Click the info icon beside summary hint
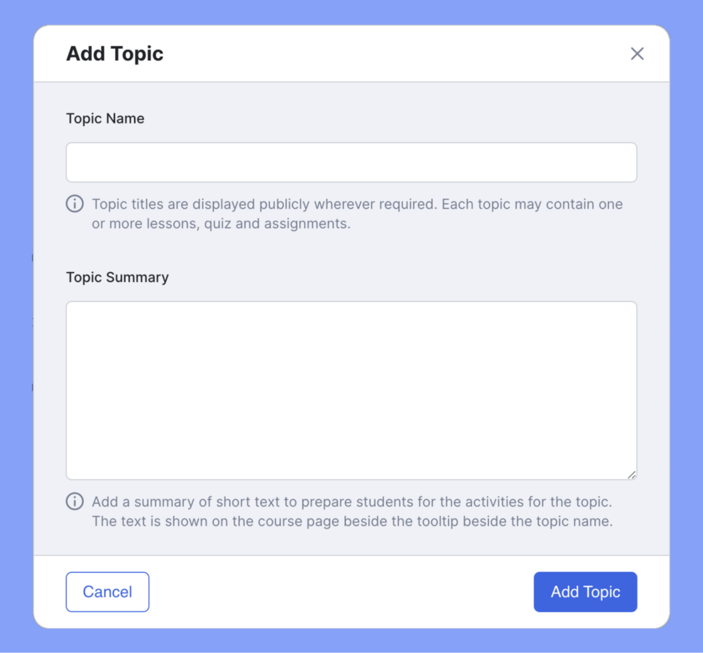 click(x=75, y=501)
